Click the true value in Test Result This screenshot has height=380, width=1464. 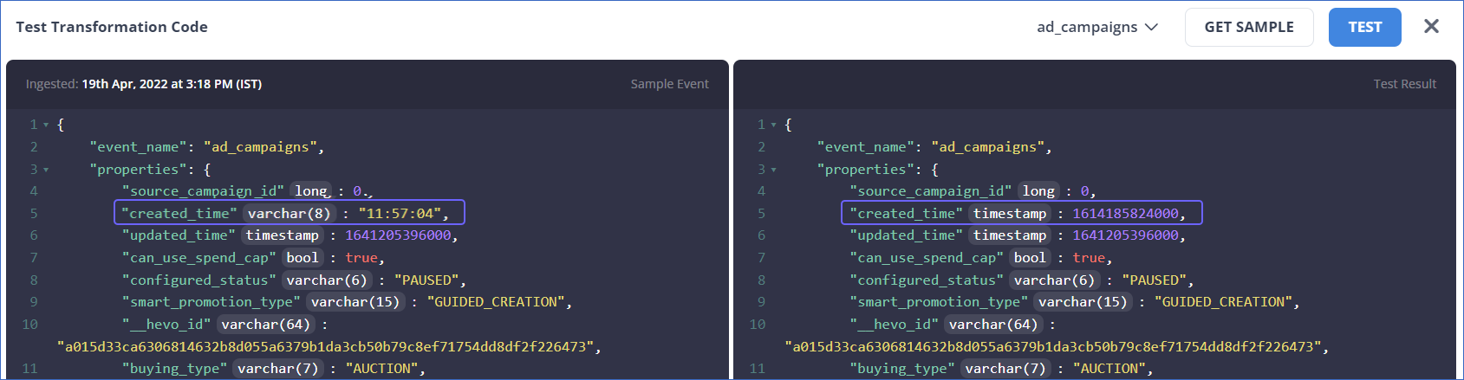(1089, 258)
